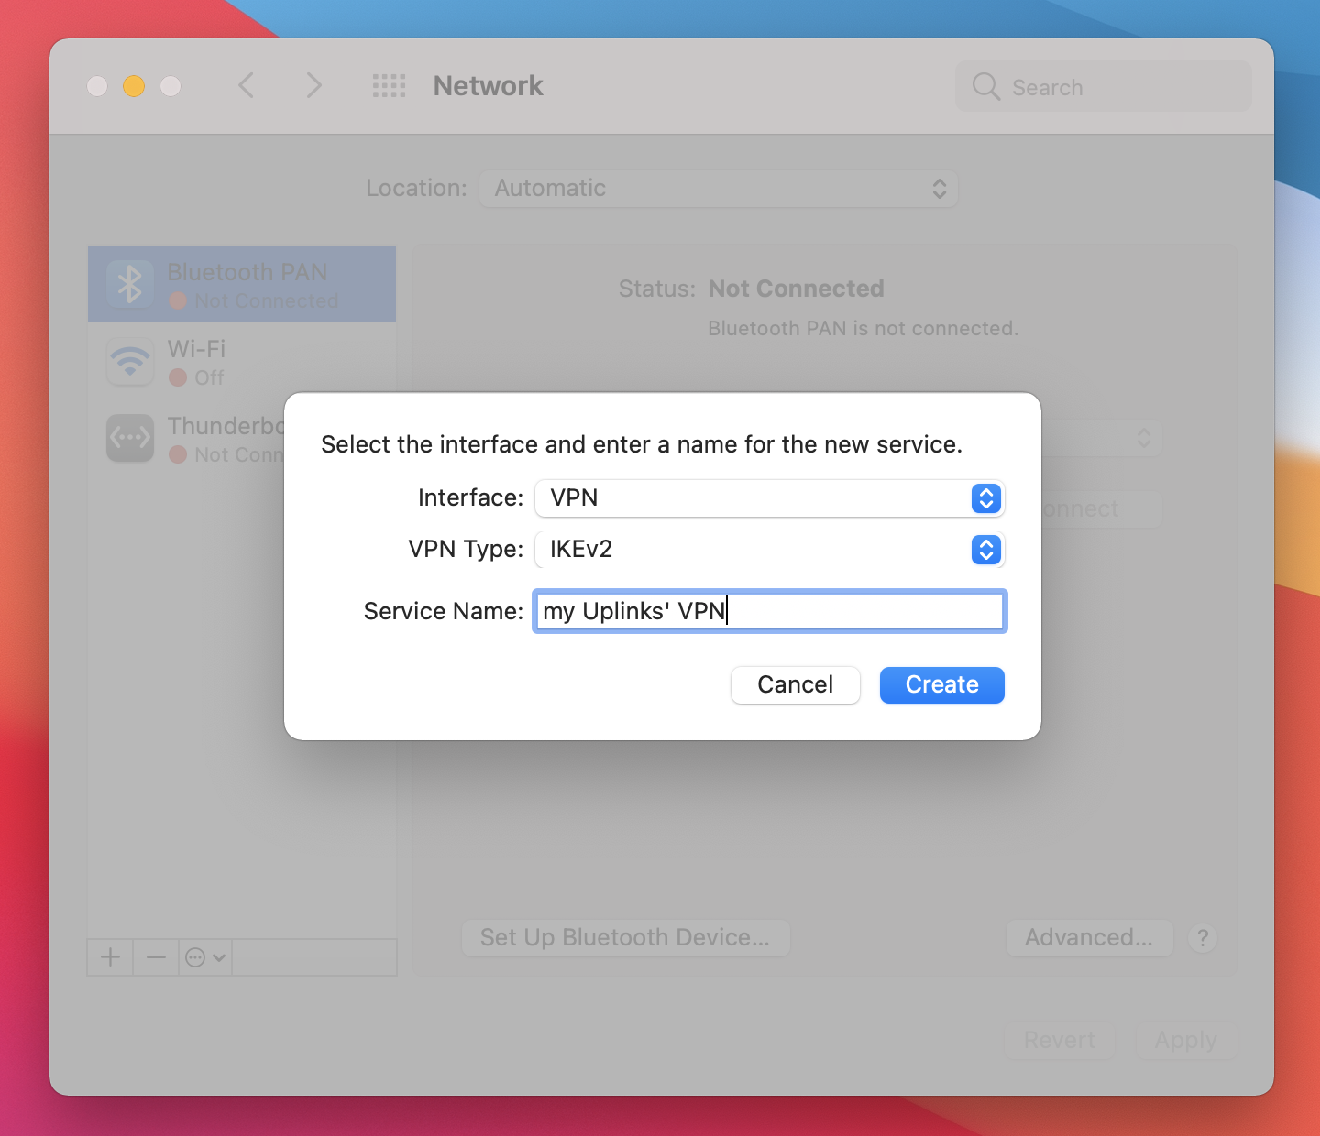Image resolution: width=1320 pixels, height=1136 pixels.
Task: Click the back navigation arrow
Action: 246,85
